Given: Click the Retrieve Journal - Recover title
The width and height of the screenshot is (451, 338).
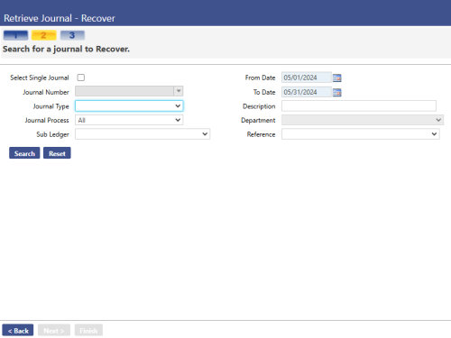Looking at the screenshot, I should point(60,18).
